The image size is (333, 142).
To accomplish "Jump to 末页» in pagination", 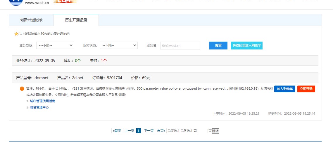I will 161,131.
